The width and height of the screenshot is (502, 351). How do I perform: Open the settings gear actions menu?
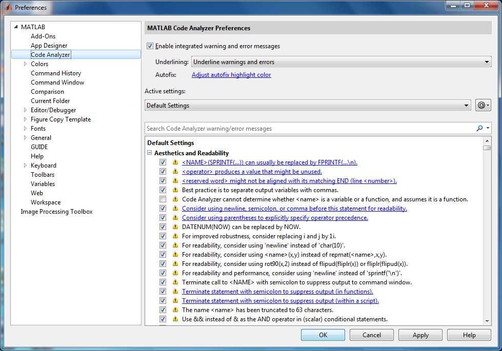point(483,105)
